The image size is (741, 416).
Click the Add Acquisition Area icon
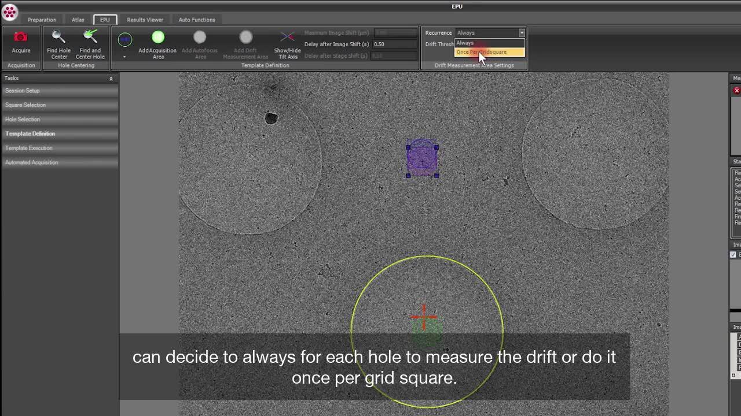point(158,38)
